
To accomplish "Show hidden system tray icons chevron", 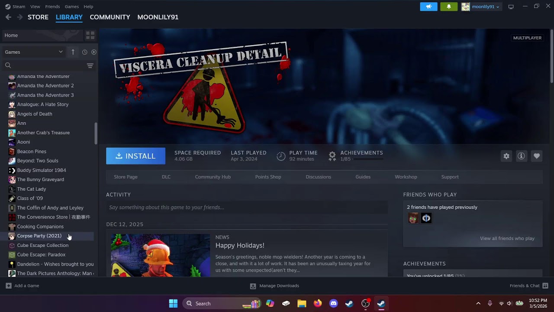I will (x=478, y=303).
